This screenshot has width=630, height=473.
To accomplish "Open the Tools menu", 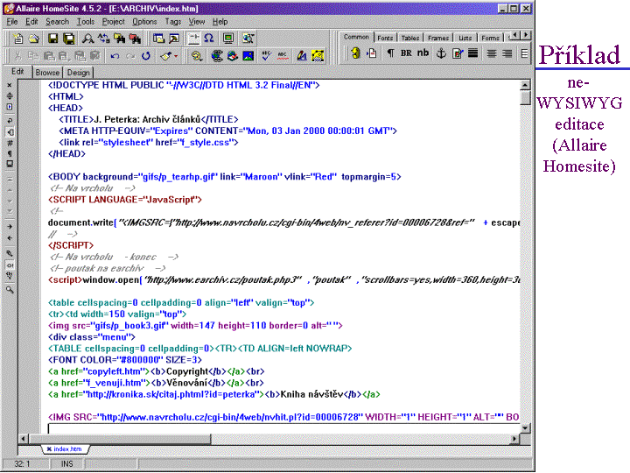I will point(86,22).
